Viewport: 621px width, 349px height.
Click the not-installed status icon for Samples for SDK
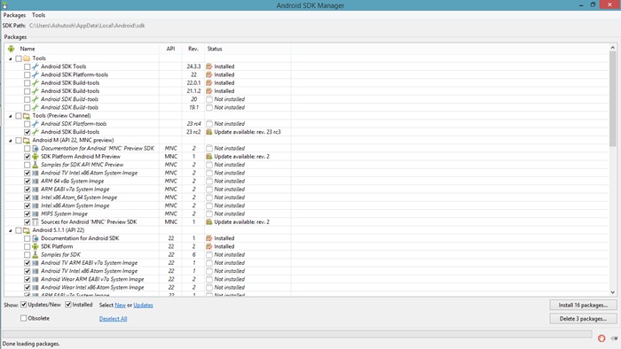coord(209,255)
